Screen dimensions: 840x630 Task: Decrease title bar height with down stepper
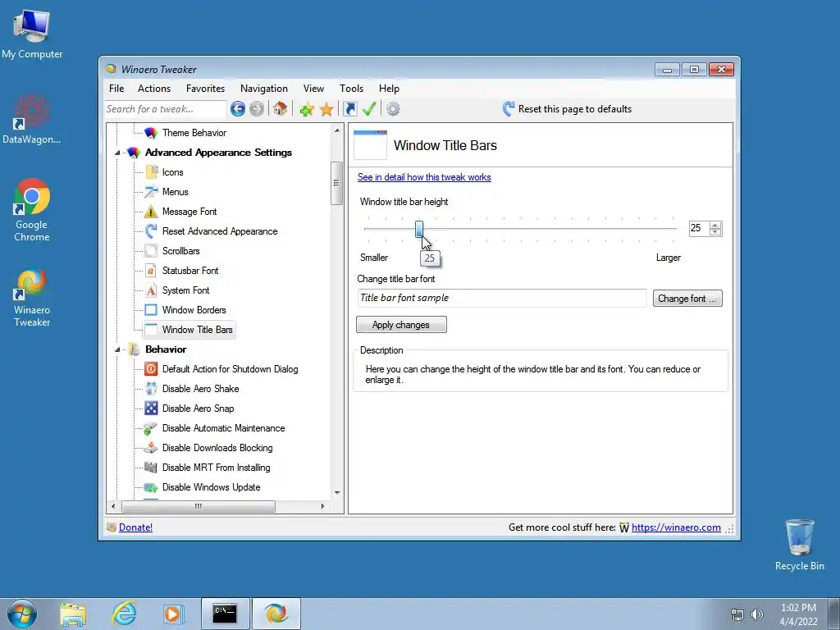click(x=715, y=232)
